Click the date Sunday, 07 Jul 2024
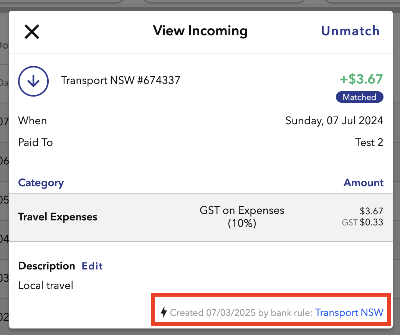 point(334,121)
